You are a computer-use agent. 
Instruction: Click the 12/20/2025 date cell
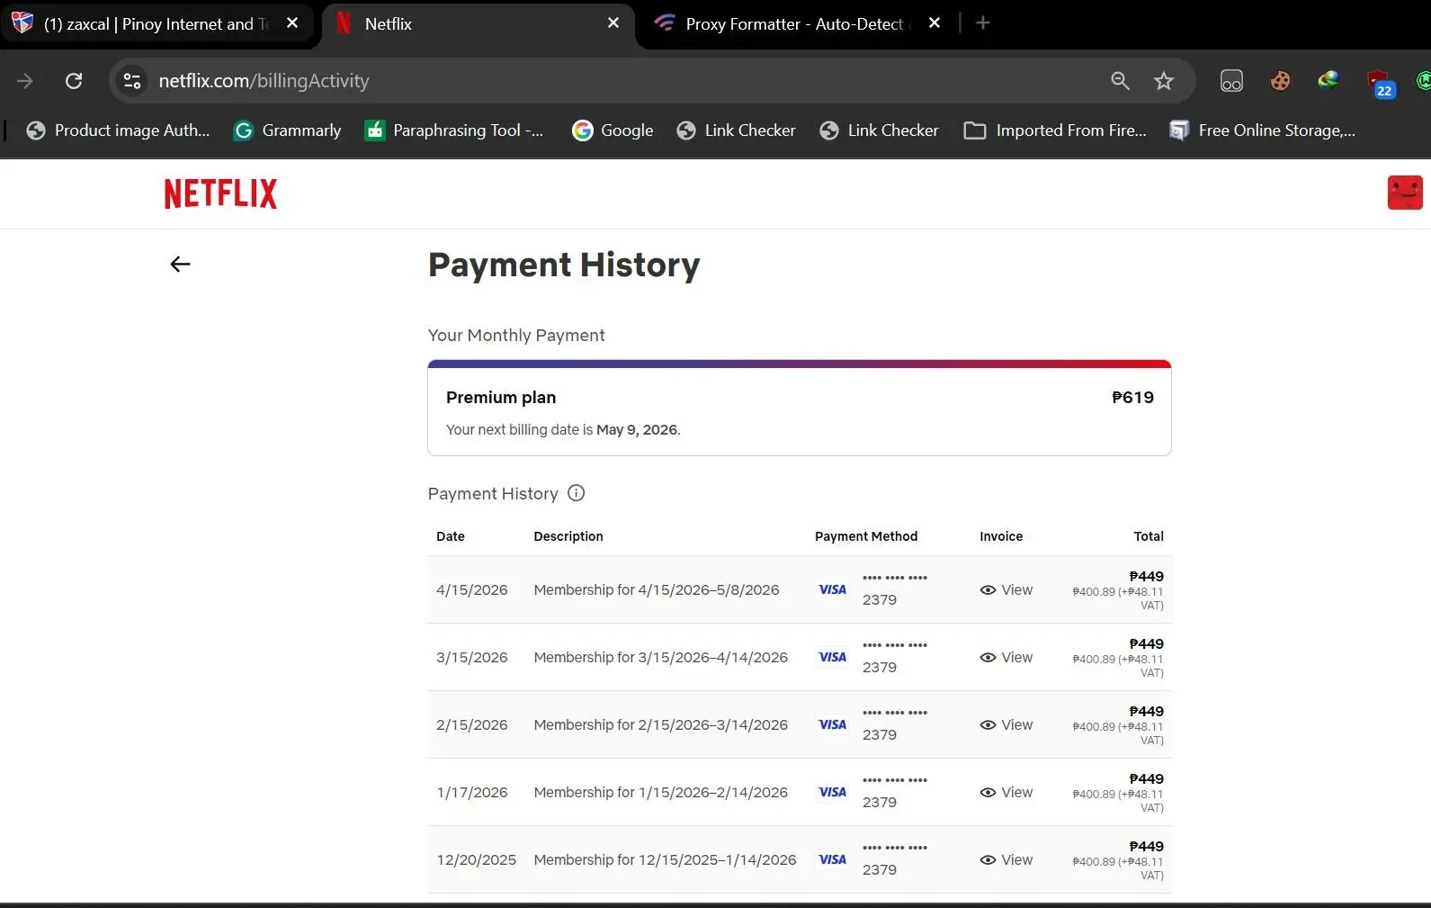click(477, 860)
